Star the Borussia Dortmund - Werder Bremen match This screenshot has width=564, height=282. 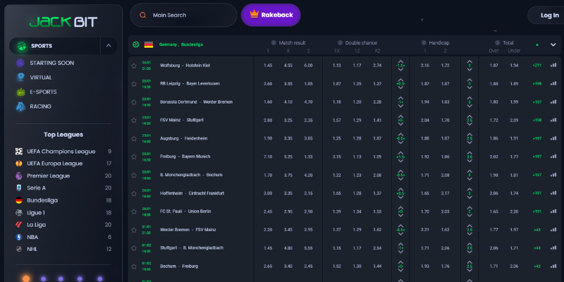click(134, 102)
